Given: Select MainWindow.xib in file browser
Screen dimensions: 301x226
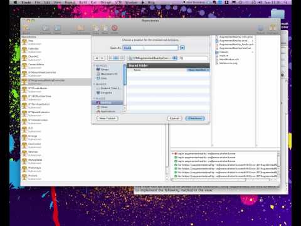Looking at the screenshot, I should (x=235, y=60).
